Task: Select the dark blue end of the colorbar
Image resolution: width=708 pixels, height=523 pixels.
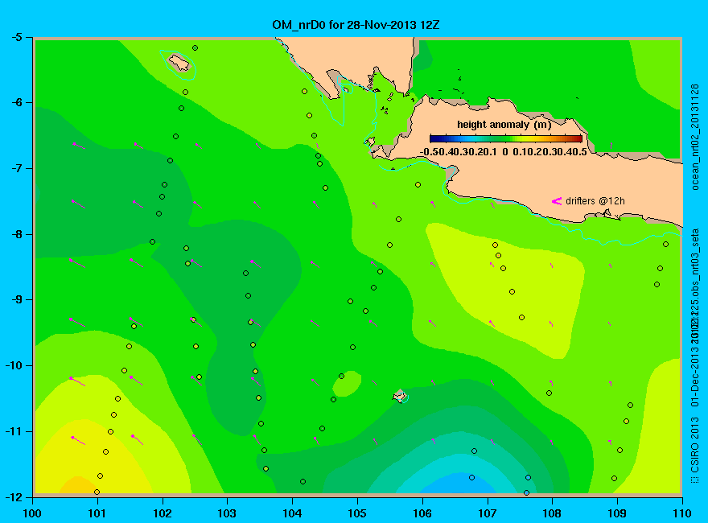Action: coord(434,138)
